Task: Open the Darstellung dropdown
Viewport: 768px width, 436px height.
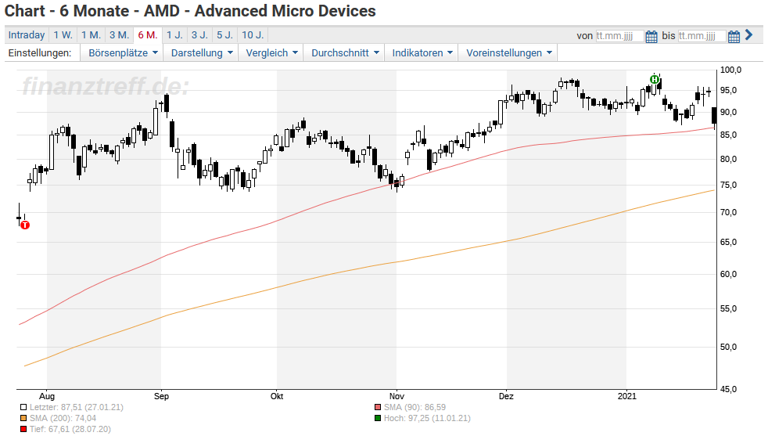Action: 201,53
